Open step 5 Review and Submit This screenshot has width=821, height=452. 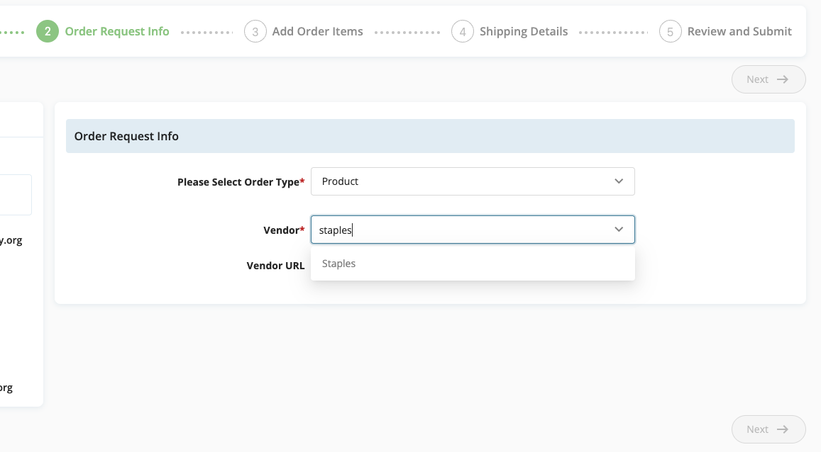pyautogui.click(x=725, y=31)
